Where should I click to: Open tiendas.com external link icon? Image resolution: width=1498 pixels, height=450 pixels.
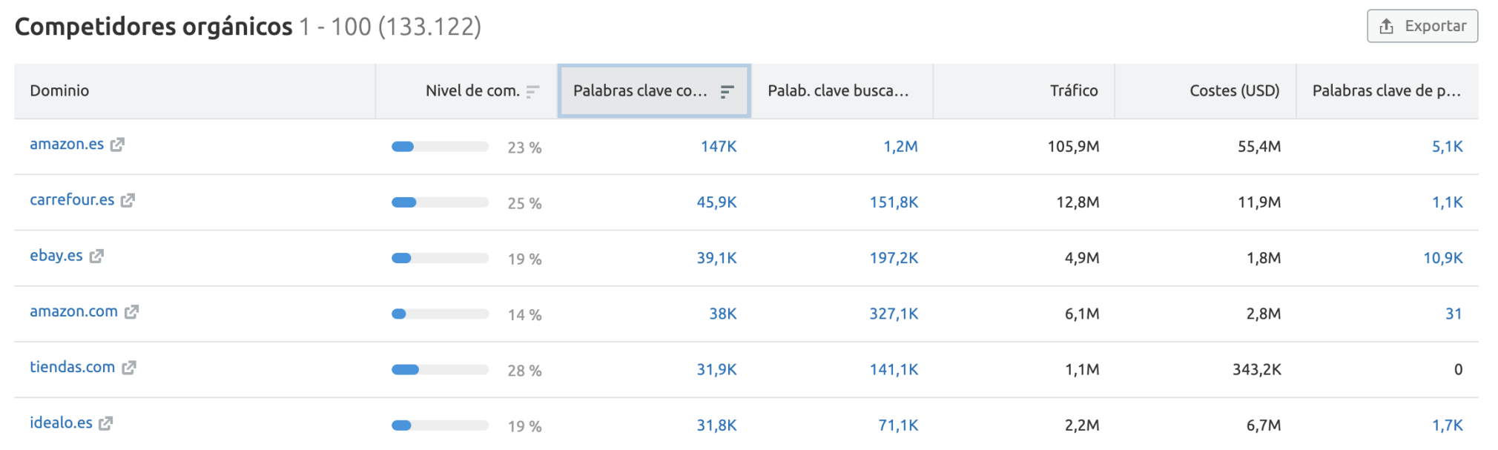click(x=129, y=368)
